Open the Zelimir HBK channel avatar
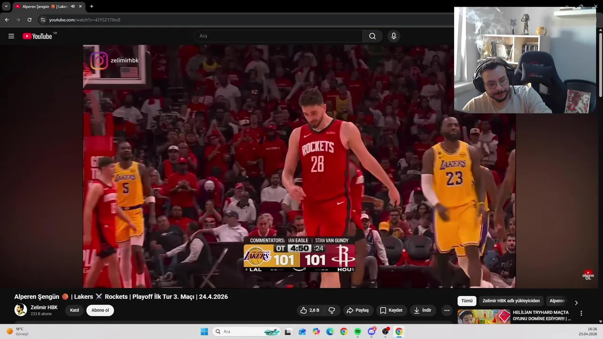603x339 pixels. coord(21,310)
